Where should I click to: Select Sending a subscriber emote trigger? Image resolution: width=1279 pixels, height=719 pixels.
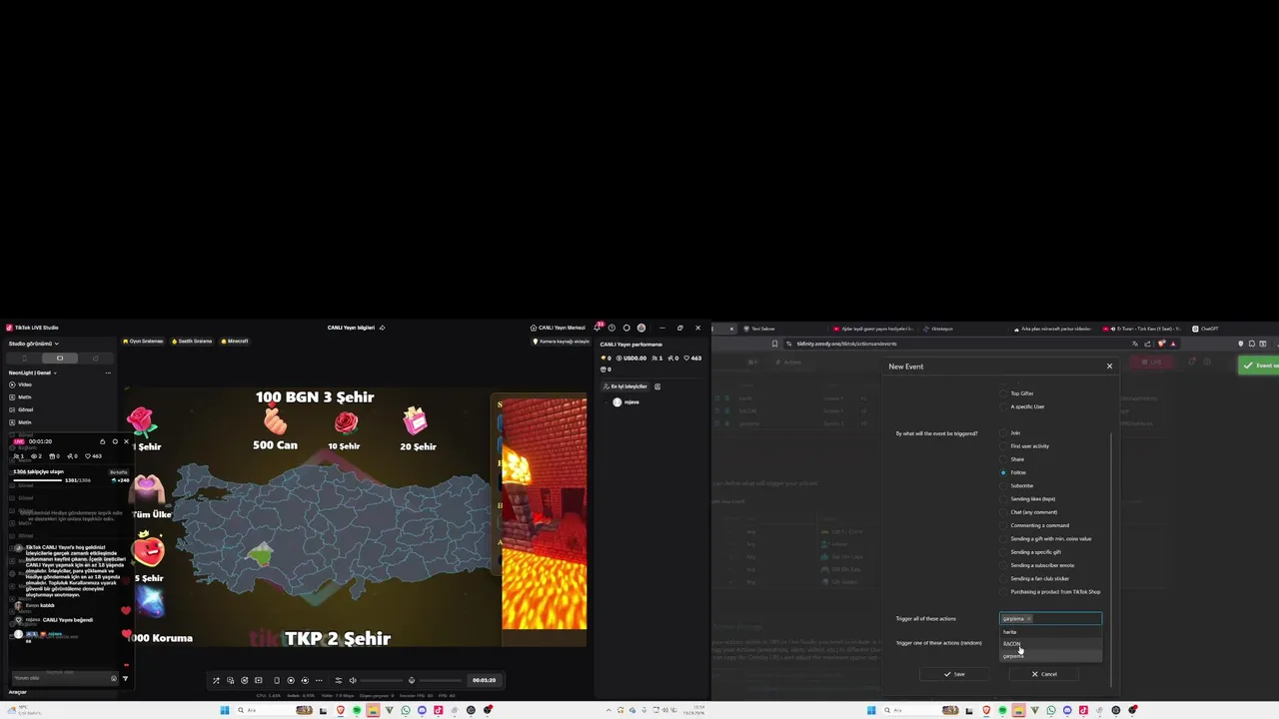(1004, 565)
